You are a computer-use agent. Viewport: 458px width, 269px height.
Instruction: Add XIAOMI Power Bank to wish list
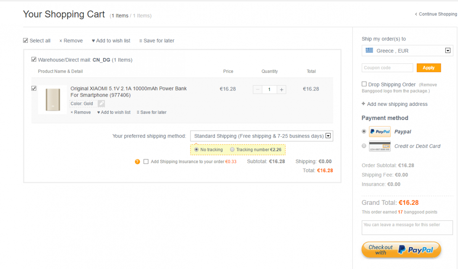pyautogui.click(x=114, y=112)
